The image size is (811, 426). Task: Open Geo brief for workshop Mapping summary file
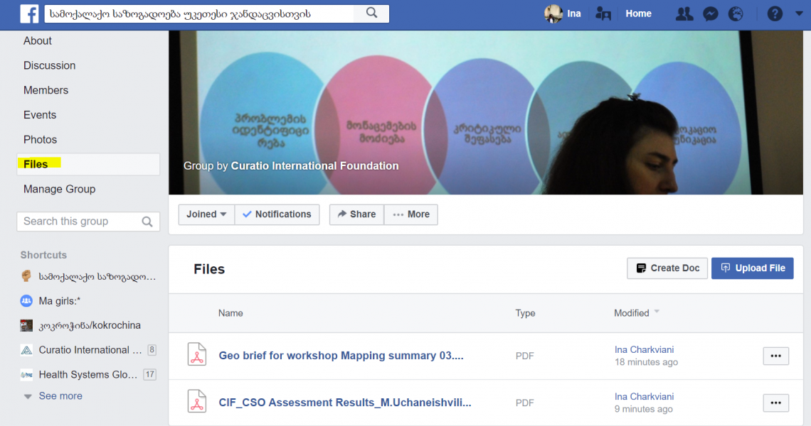[341, 356]
